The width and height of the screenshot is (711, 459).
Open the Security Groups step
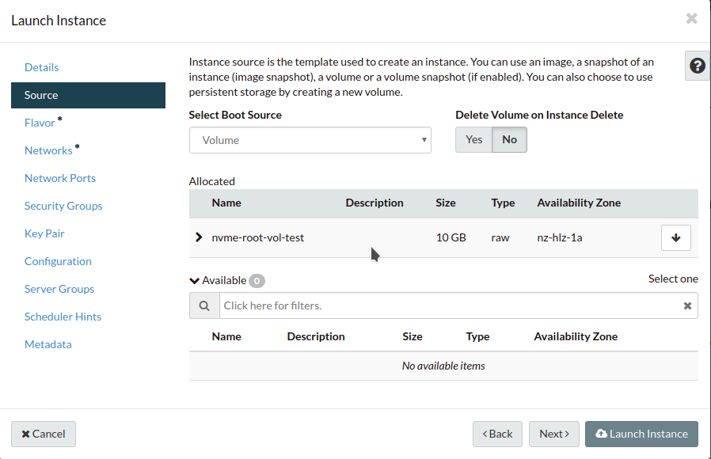63,206
